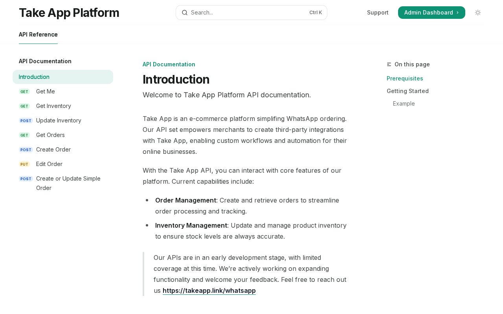Click the 'Order Management' bold text

click(185, 200)
